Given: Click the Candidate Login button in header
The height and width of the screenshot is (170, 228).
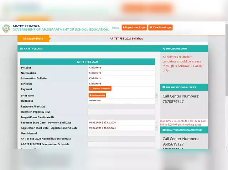Looking at the screenshot, I should tap(160, 27).
